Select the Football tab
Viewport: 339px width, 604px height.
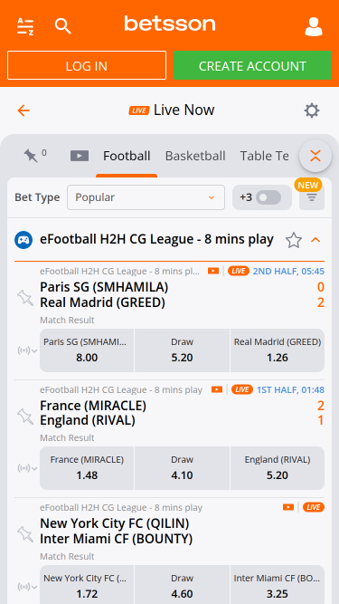tap(127, 156)
